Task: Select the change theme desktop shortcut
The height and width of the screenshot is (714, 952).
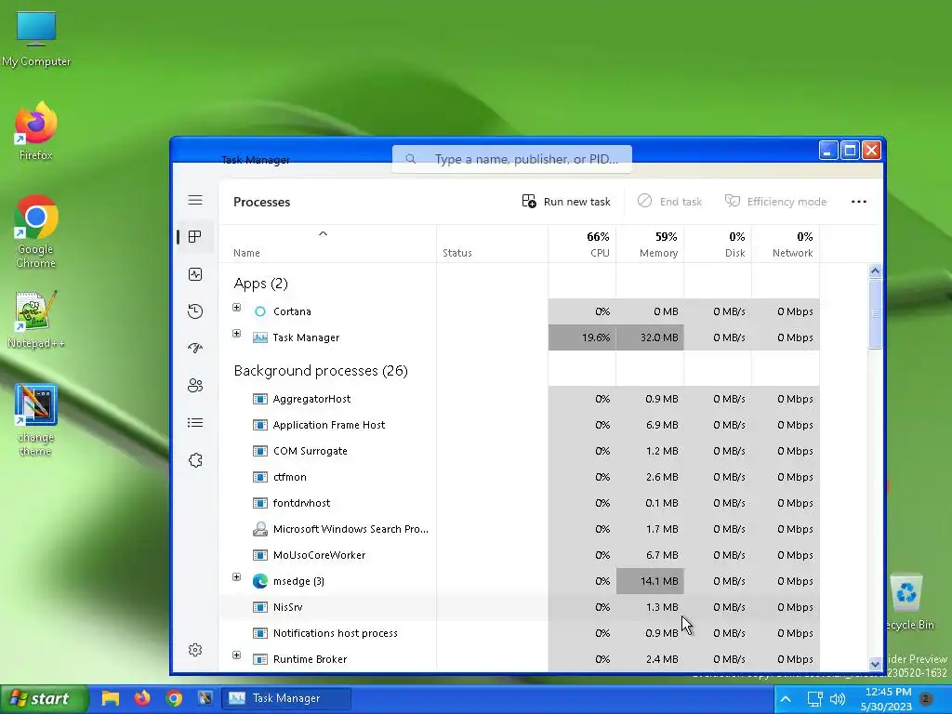Action: click(36, 420)
